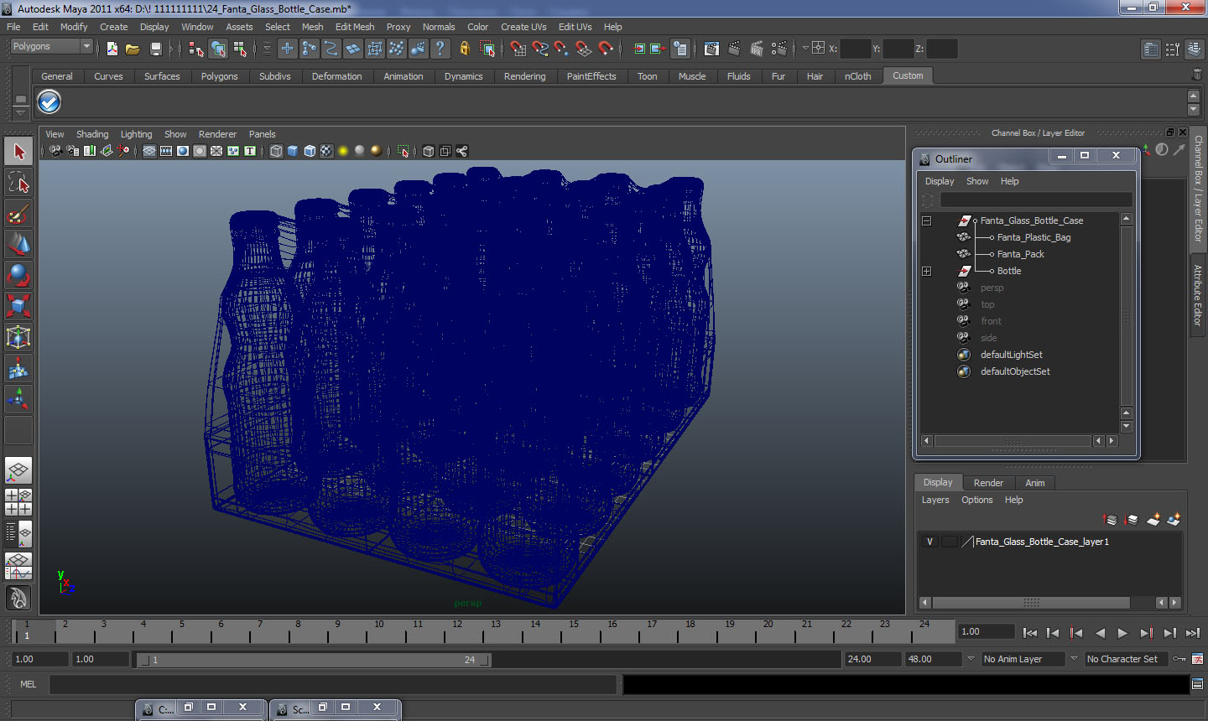The height and width of the screenshot is (721, 1208).
Task: Pick the Soft Modification tool
Action: tap(18, 368)
